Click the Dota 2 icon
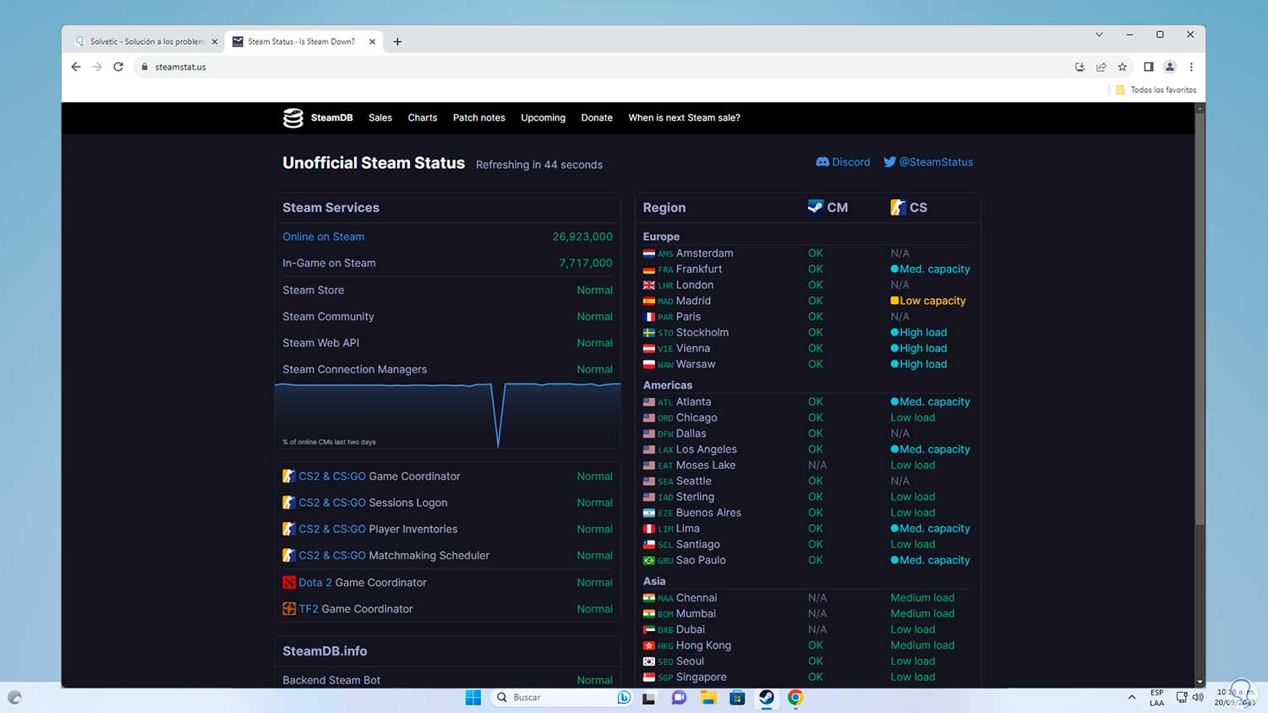 pos(289,582)
